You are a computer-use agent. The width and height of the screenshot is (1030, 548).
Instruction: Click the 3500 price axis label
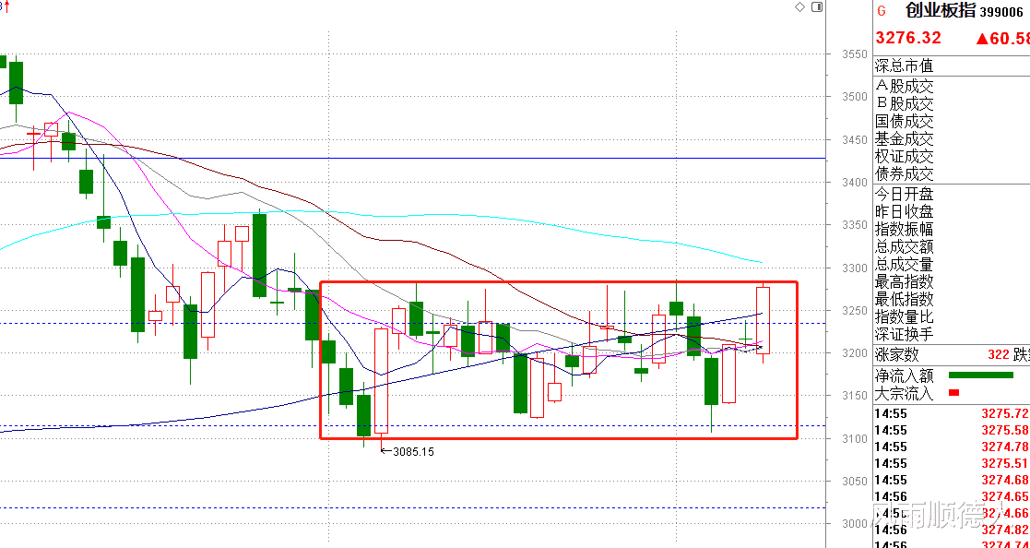coord(854,97)
